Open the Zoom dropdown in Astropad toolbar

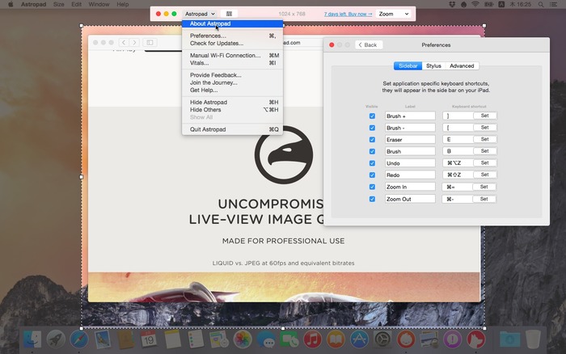coord(394,14)
